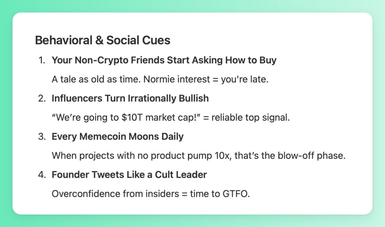
Task: Click the '$10T market cap' quote line
Action: (171, 118)
